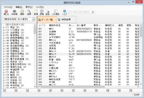Screen dimensions: 144x98
Task: Expand the 131 普通預金 tree node
Action: click(4, 35)
